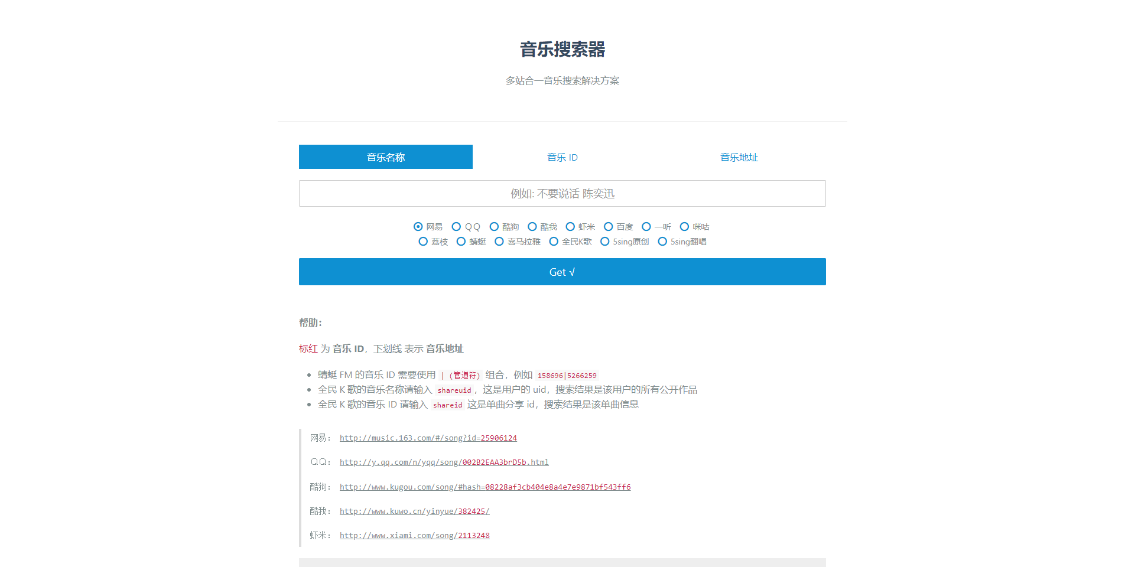Choose the 蜻蜓 radio button
This screenshot has width=1125, height=567.
click(461, 242)
